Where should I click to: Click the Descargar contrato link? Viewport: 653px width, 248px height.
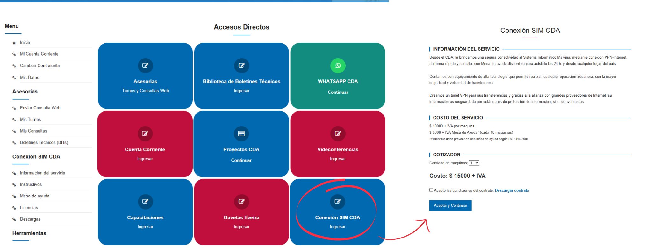point(512,191)
